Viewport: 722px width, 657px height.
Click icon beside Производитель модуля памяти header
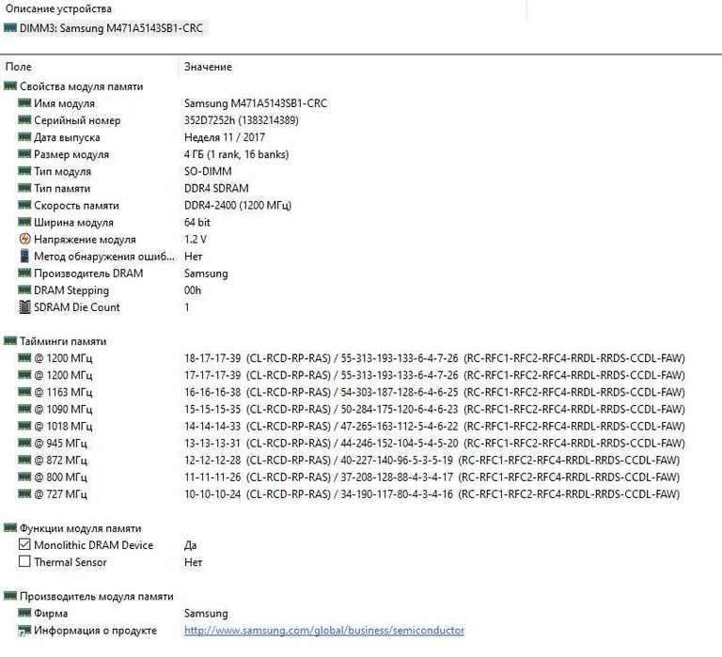(x=10, y=596)
